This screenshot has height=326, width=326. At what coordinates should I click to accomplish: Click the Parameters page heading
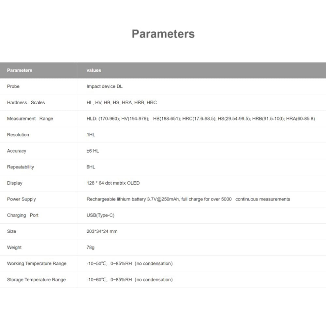click(163, 34)
